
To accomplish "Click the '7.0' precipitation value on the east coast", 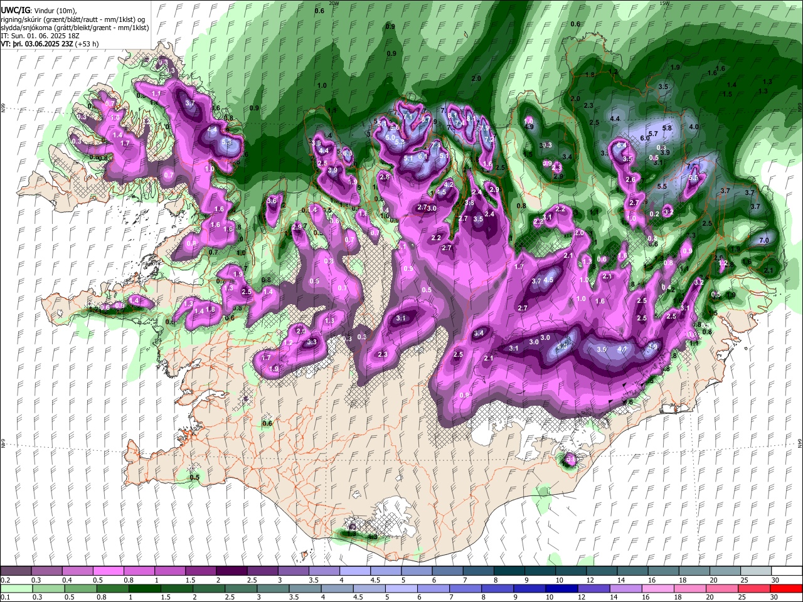I will tap(763, 240).
